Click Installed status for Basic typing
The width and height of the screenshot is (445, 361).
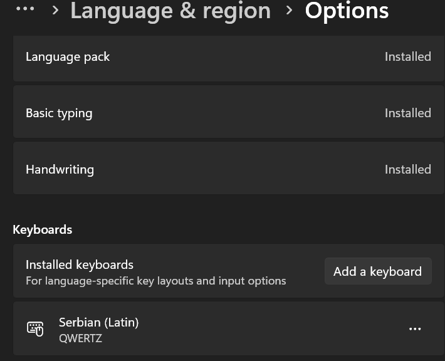[407, 113]
